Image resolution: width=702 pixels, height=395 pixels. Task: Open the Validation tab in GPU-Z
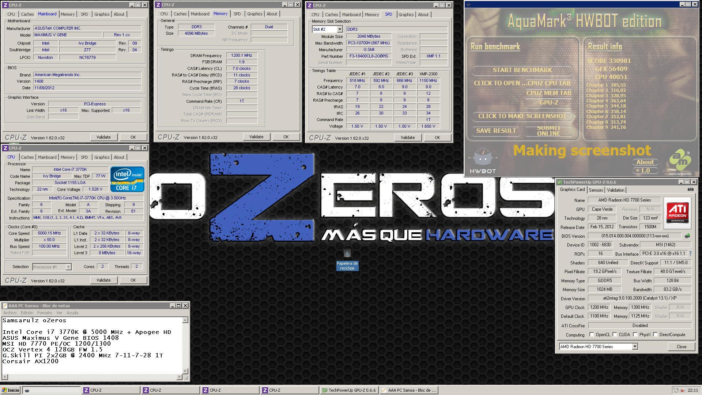616,190
